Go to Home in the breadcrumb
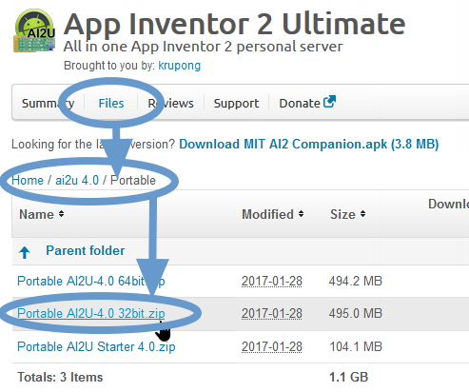The image size is (469, 392). (x=28, y=181)
